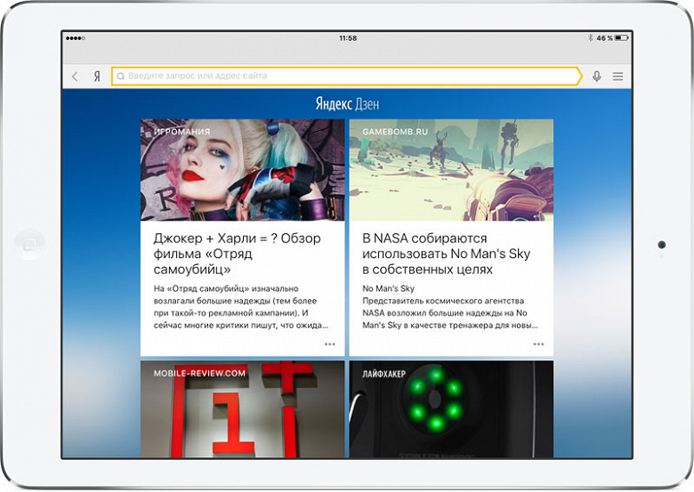Open more options on the Отряд самоубийц card
Screen dimensions: 694x492
point(330,343)
